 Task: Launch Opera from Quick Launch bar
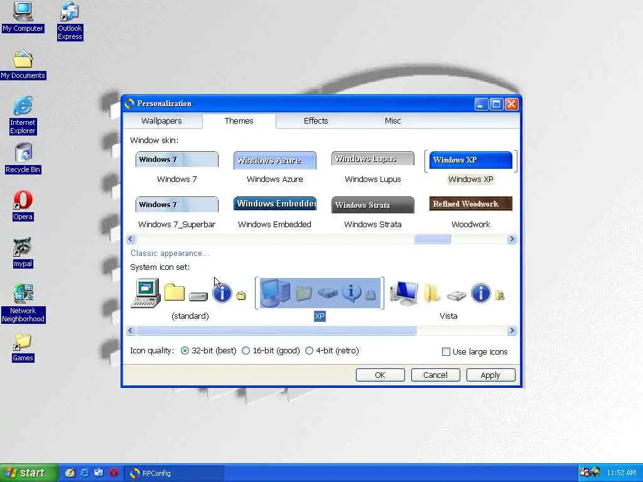(x=114, y=473)
